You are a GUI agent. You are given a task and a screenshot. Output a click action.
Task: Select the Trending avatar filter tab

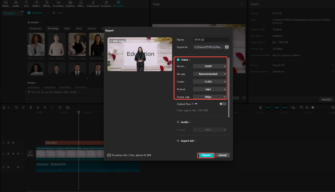53,28
